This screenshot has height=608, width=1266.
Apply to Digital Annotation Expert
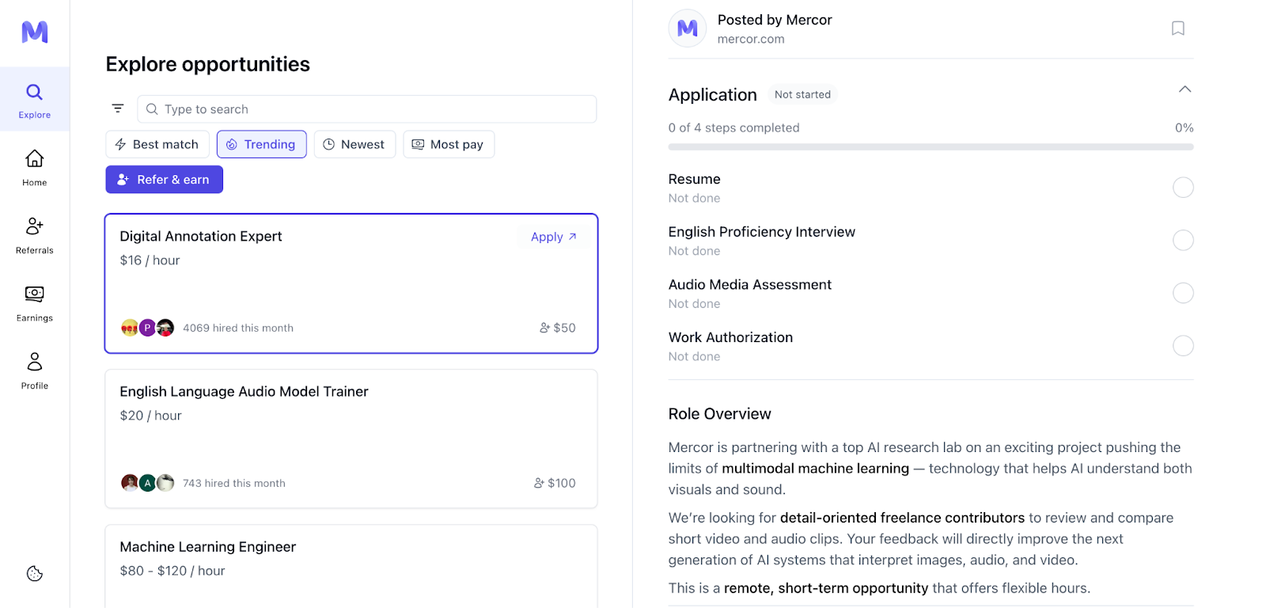click(x=553, y=237)
